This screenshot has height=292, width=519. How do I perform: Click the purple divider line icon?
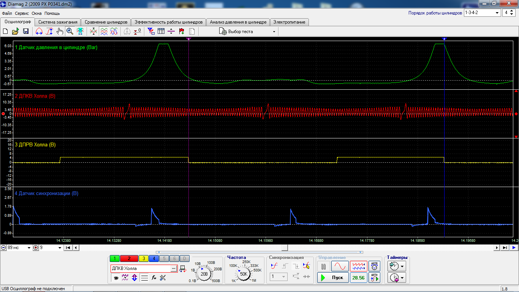click(x=171, y=32)
